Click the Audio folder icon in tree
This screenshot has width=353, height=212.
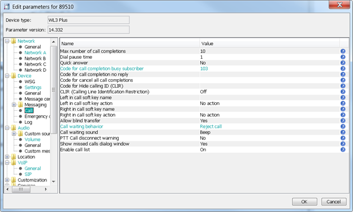pos(14,128)
